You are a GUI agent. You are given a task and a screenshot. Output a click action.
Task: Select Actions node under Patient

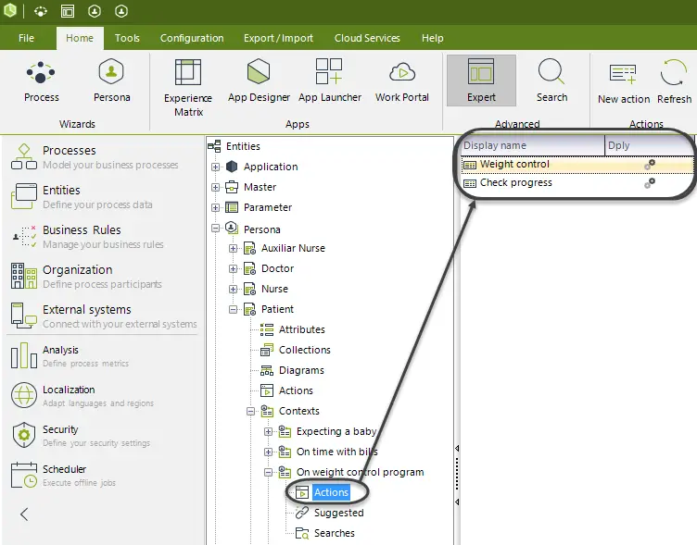tap(296, 391)
